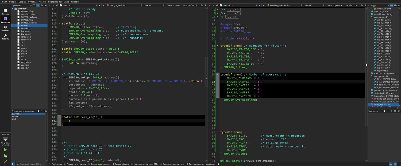Image resolution: width=401 pixels, height=166 pixels.
Task: Build the project with the hammer icon
Action: 5,161
